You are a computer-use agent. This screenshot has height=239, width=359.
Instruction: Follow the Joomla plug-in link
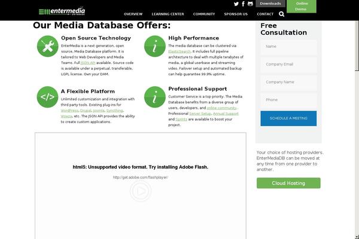(99, 111)
